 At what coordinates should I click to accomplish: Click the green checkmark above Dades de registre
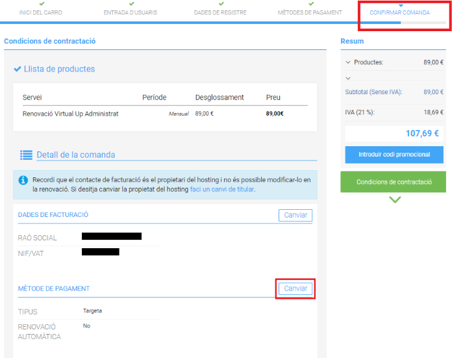point(221,4)
